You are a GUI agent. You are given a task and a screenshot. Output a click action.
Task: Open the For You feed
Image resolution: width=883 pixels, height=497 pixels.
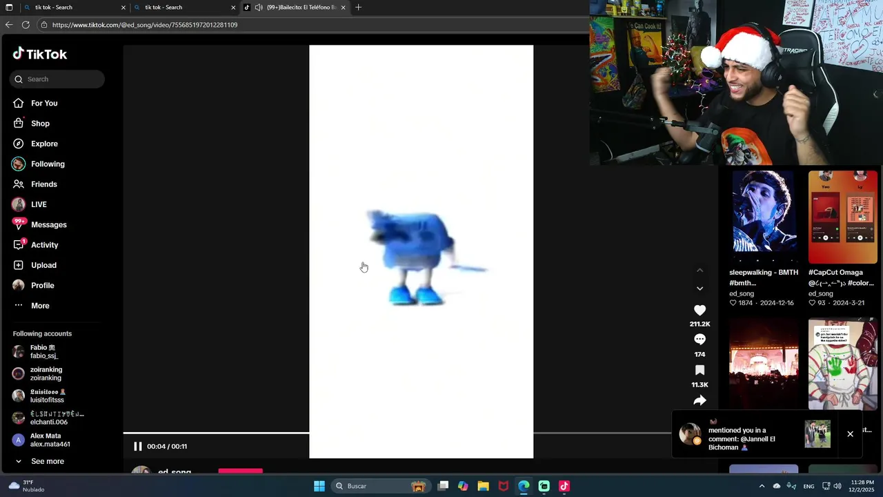click(x=44, y=104)
